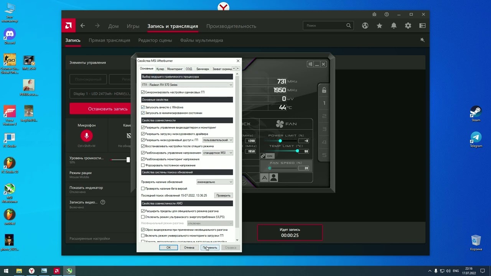Switch to the Кулер tab
491x276 pixels.
[x=160, y=69]
